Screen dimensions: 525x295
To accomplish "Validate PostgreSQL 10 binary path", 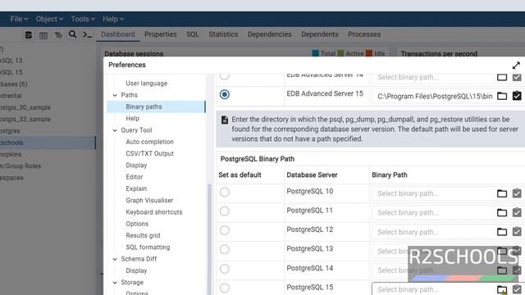I will point(517,193).
